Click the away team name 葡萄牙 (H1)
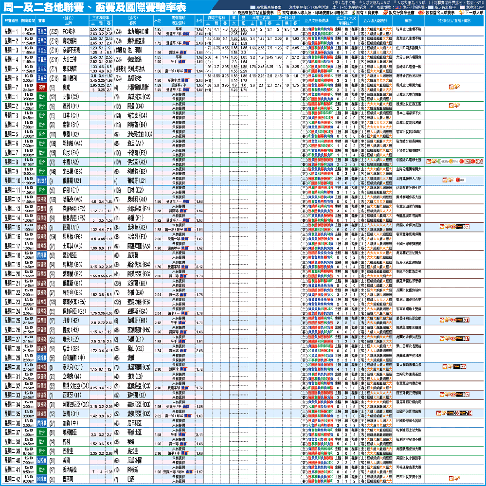Image resolution: width=486 pixels, height=486 pixels. click(137, 321)
